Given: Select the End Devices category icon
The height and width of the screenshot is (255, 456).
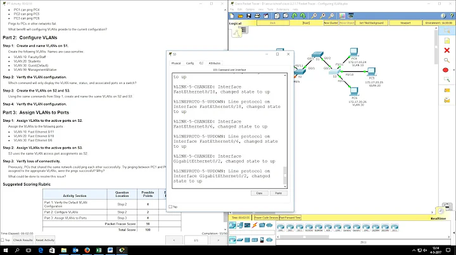Looking at the screenshot, I should [240, 225].
